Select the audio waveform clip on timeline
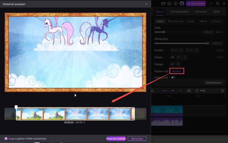This screenshot has height=143, width=228. coord(167,121)
